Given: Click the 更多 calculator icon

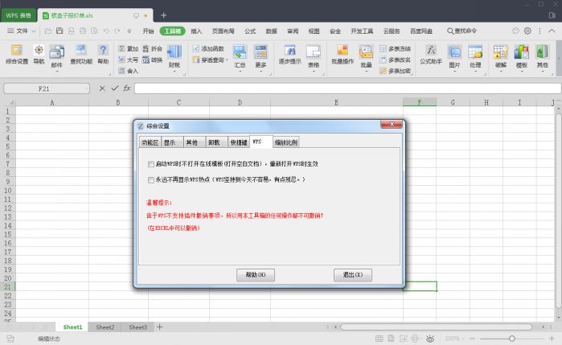Looking at the screenshot, I should [260, 57].
